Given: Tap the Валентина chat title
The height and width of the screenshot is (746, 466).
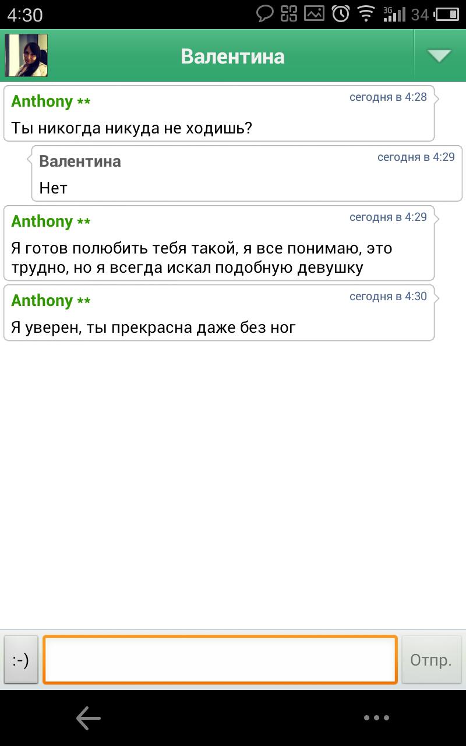Looking at the screenshot, I should (232, 57).
